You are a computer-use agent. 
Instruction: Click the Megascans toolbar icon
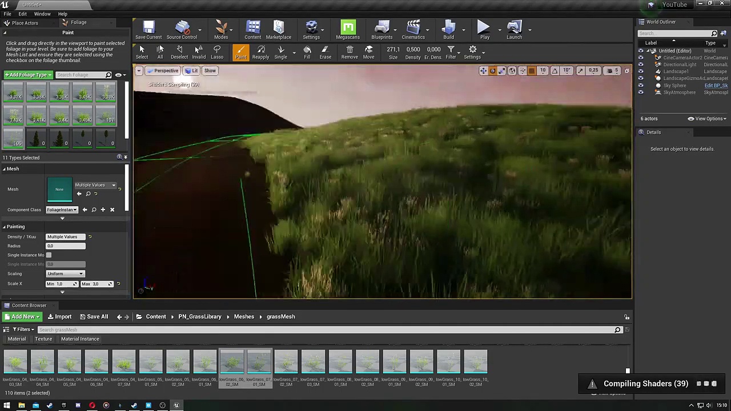[347, 30]
